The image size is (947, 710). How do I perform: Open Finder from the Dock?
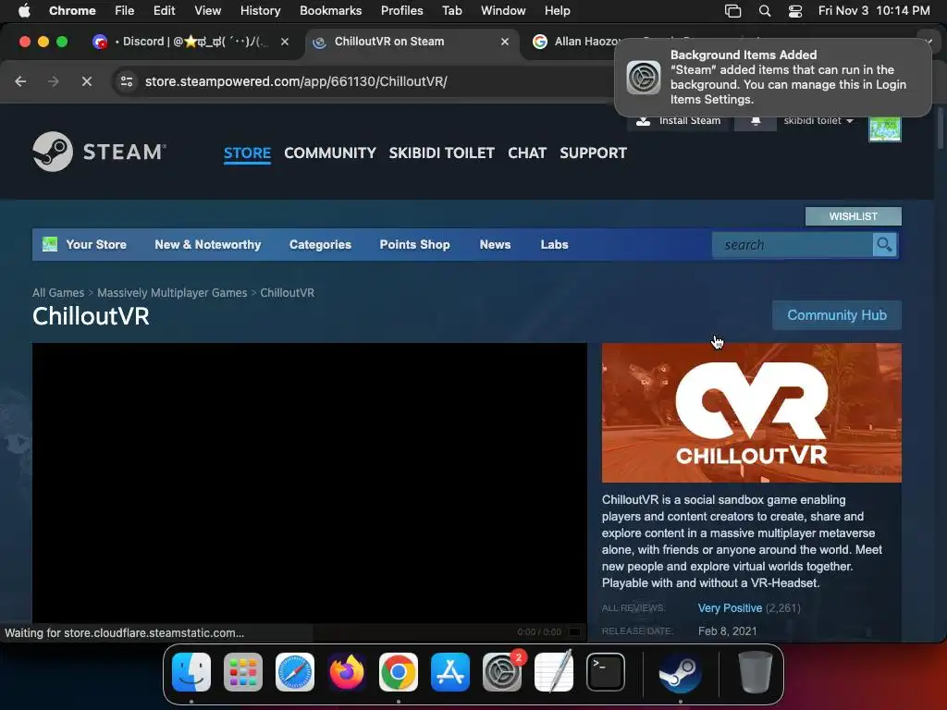click(191, 672)
